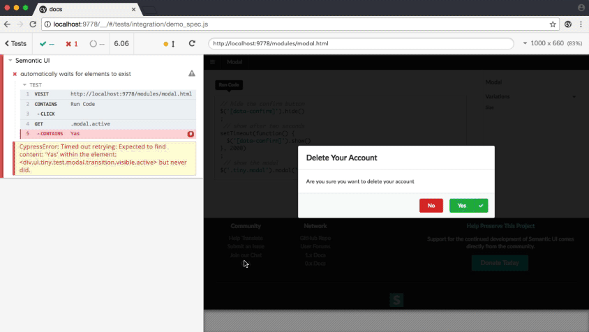Click the browser forward arrow
The width and height of the screenshot is (589, 332).
pyautogui.click(x=20, y=24)
